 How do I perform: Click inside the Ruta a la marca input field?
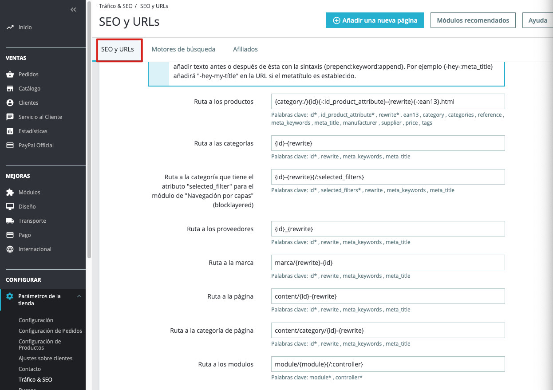(388, 262)
